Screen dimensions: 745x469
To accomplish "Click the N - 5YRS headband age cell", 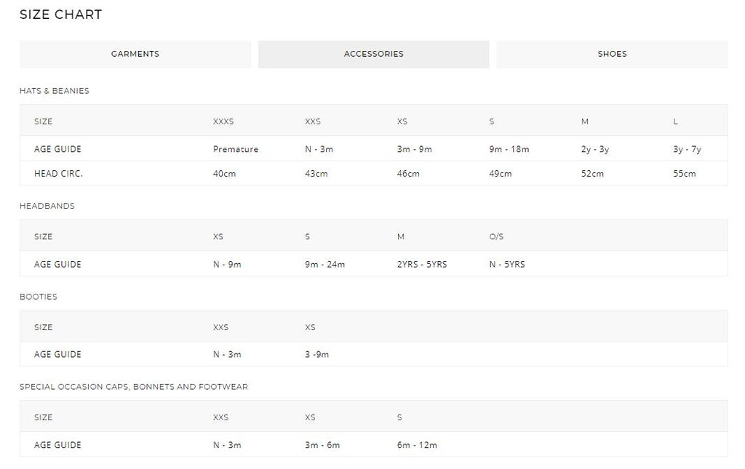I will click(507, 265).
